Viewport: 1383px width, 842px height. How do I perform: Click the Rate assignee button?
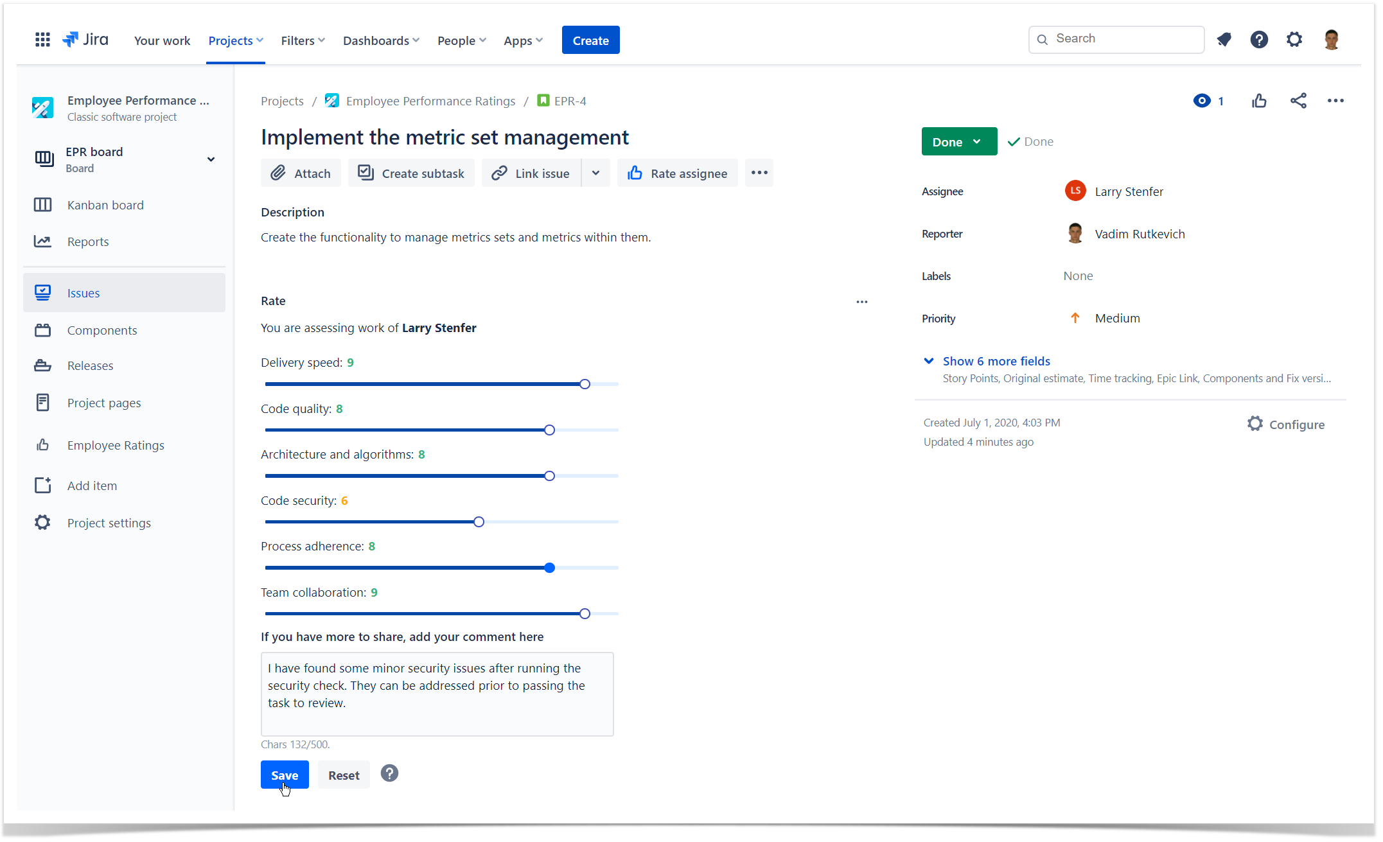677,173
